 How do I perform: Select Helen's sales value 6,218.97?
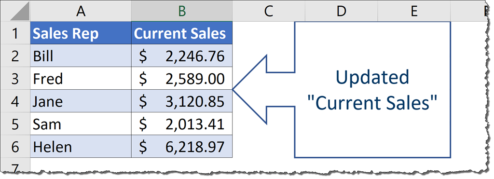click(182, 147)
